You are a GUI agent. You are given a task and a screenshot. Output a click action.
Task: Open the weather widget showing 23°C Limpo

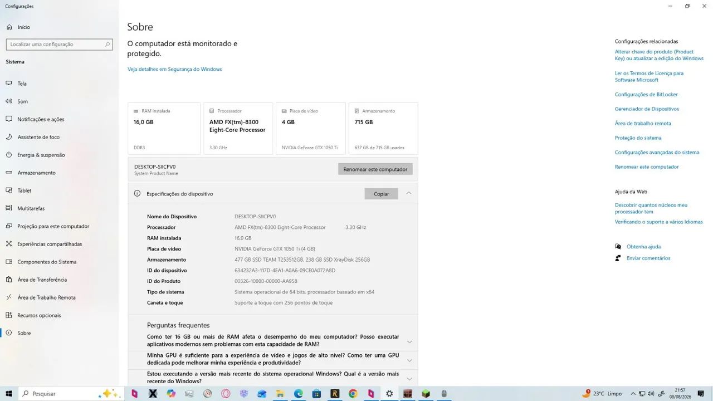pyautogui.click(x=603, y=394)
